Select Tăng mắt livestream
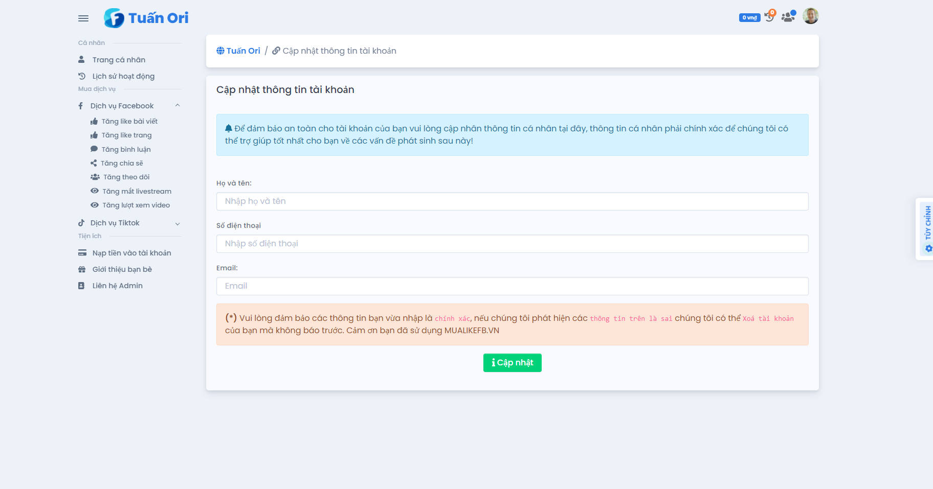This screenshot has height=489, width=933. point(137,191)
